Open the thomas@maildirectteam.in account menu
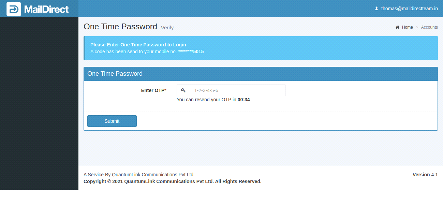This screenshot has width=443, height=207. click(409, 9)
